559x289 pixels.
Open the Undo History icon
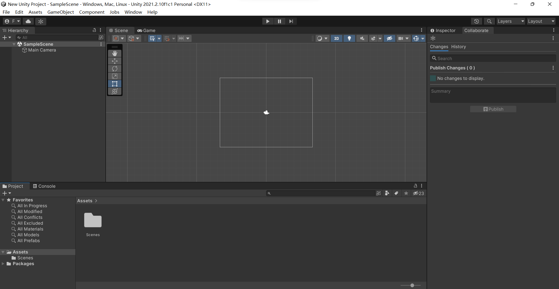pyautogui.click(x=476, y=21)
